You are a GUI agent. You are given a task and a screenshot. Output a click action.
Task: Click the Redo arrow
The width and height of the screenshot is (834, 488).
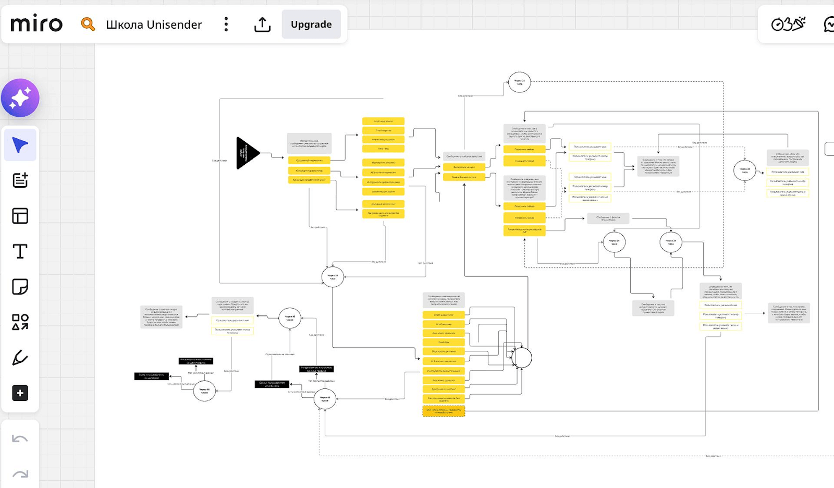[x=20, y=473]
